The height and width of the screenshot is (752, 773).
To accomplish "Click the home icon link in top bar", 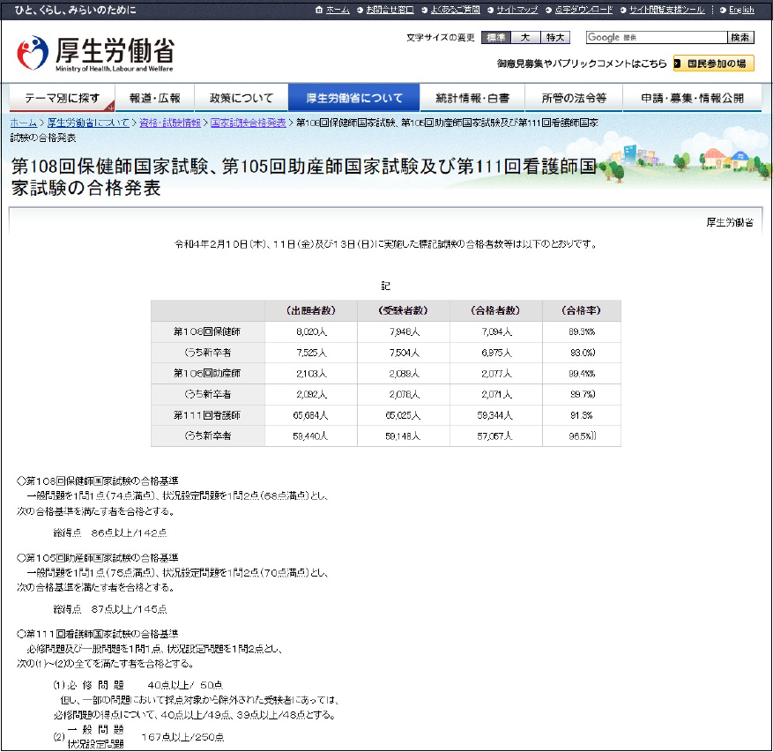I will (332, 10).
